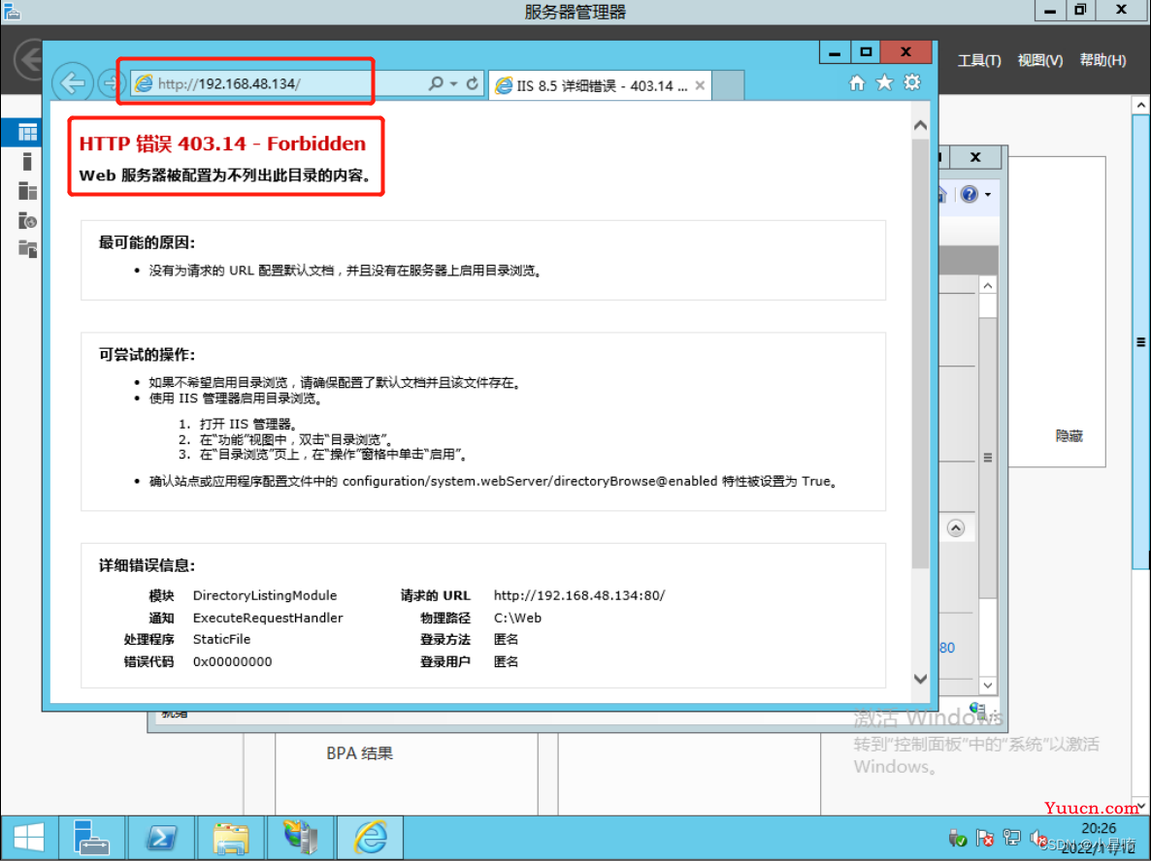
Task: Open 视图(V) menu in Server Manager
Action: pos(1040,60)
